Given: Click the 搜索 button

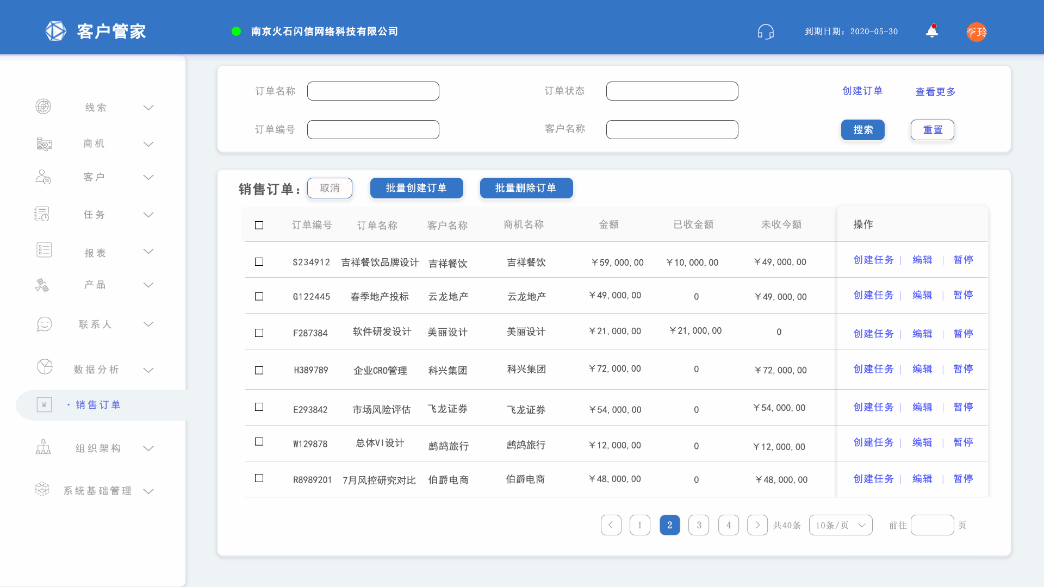Looking at the screenshot, I should click(863, 130).
